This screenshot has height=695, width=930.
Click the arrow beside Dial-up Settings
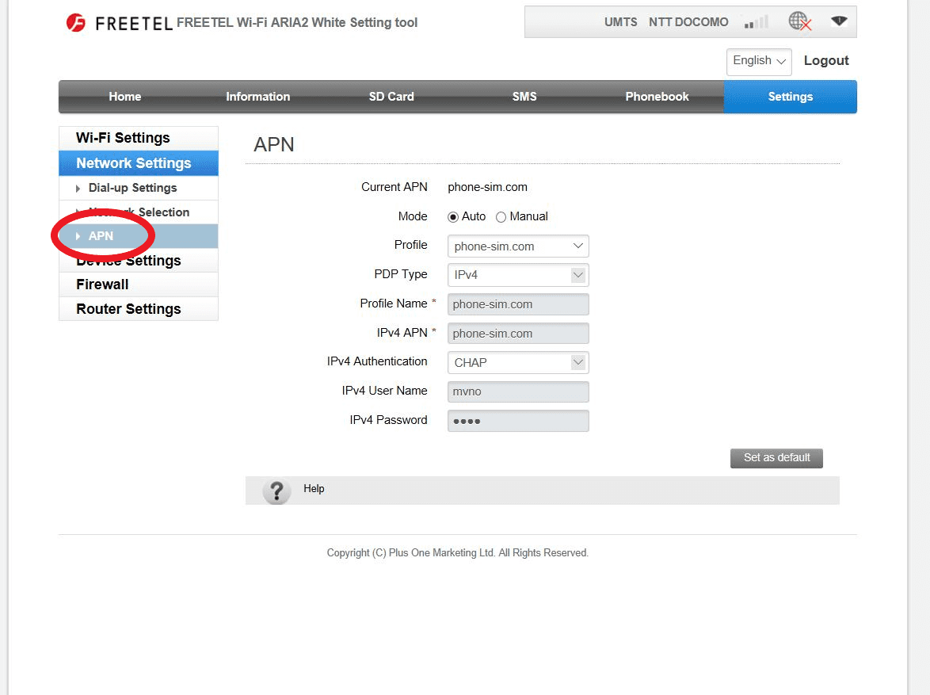coord(78,189)
